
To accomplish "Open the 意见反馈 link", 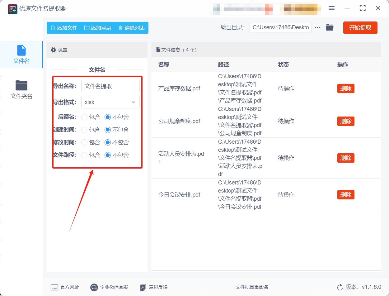I will (154, 287).
